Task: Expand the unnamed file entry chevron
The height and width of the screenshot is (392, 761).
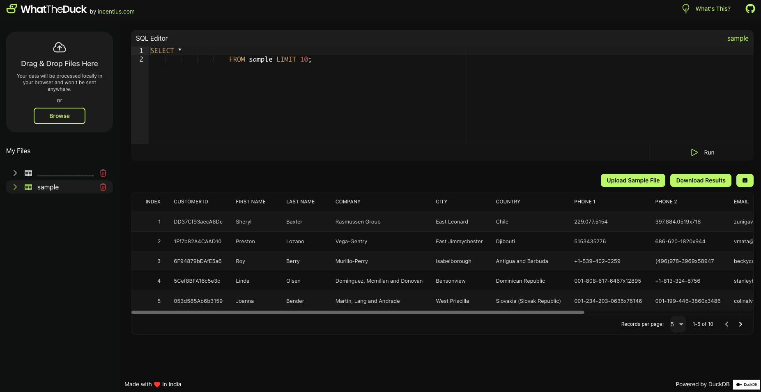Action: click(x=15, y=173)
